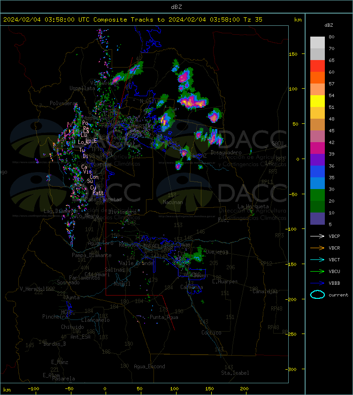Click the '-300' tick on the vertical km axis
This screenshot has width=353, height=395.
pos(292,369)
